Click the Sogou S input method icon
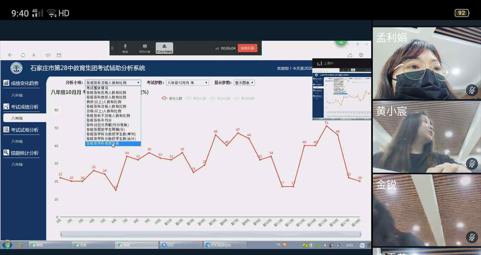 285,244
